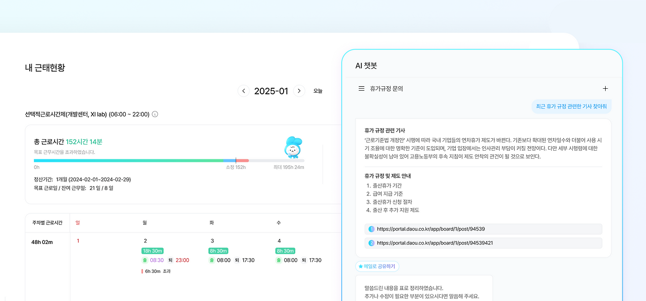Click the 목표 근무시간을 초과하였습니다 notice

click(64, 152)
